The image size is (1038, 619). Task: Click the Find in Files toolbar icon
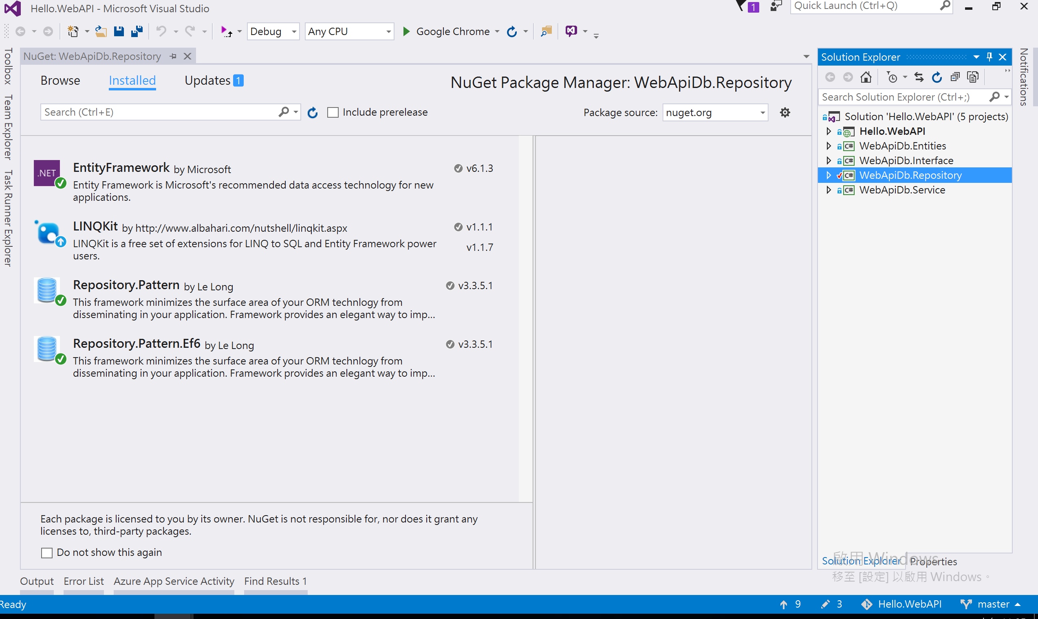coord(546,31)
